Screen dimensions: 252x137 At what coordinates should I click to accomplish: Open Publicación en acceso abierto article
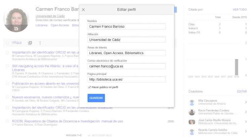[x=46, y=84]
